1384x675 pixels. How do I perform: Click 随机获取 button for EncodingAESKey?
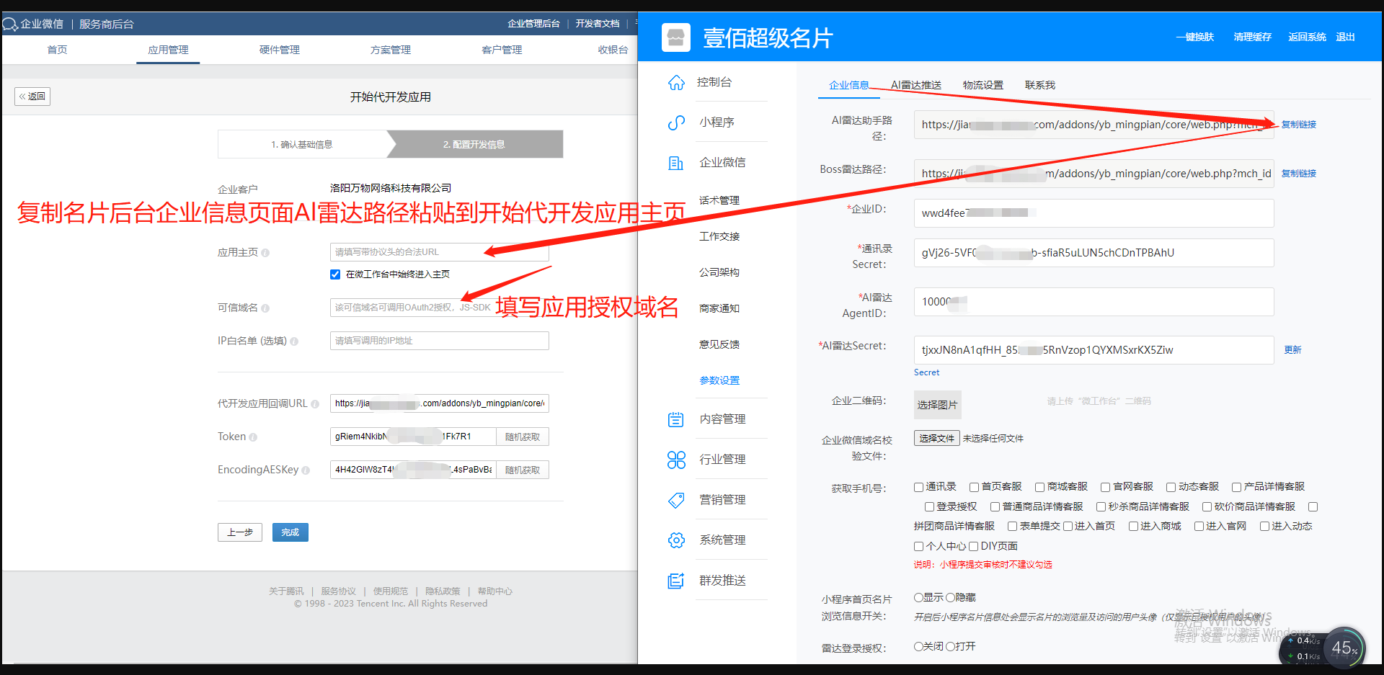[523, 470]
